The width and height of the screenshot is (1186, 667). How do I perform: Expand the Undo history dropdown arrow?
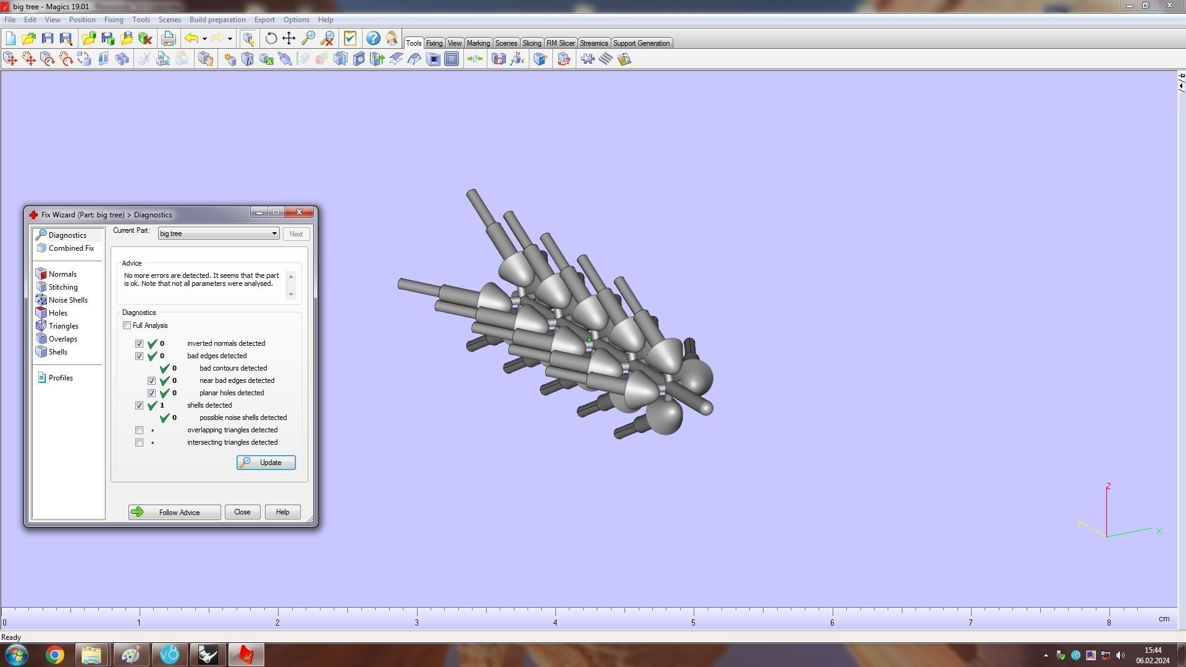(204, 39)
